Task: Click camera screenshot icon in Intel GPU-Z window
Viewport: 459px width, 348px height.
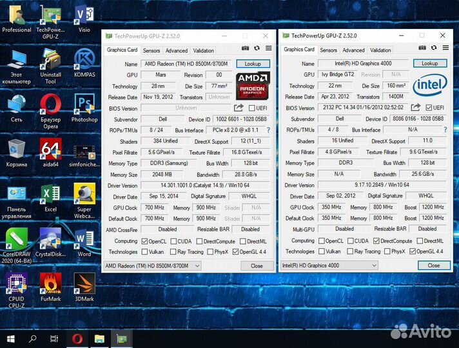Action: pyautogui.click(x=422, y=48)
